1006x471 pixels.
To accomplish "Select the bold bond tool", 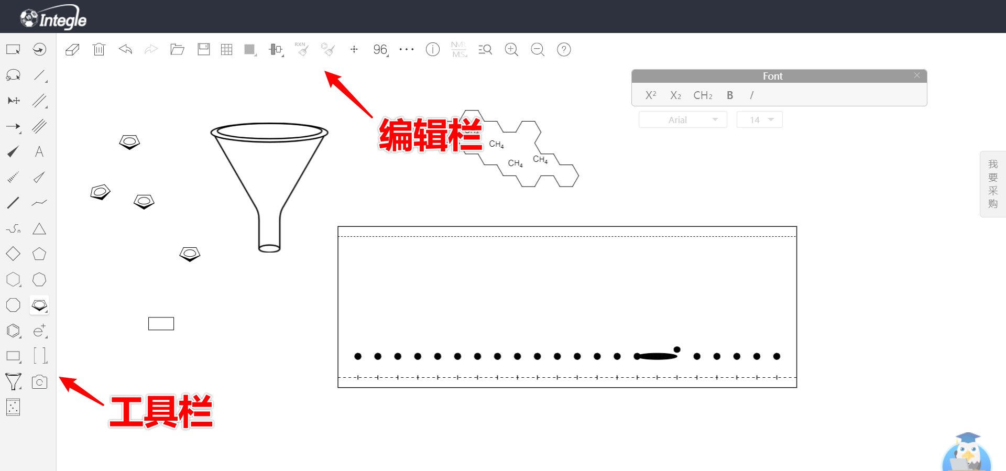I will (x=13, y=203).
